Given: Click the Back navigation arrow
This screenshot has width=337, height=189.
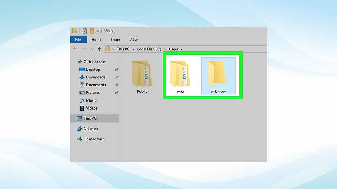Looking at the screenshot, I should 75,49.
